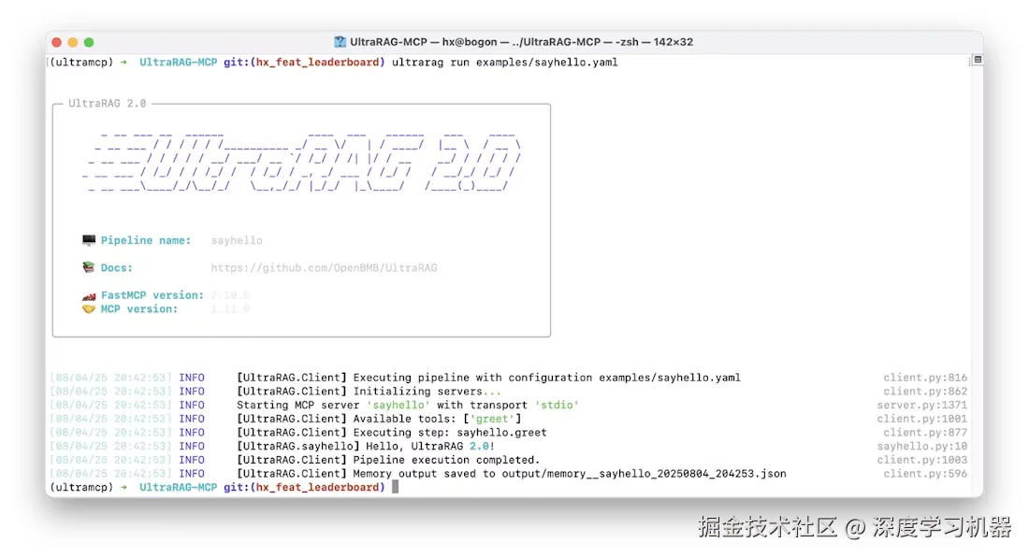Click the 'UltraRAG 2.0' box title

click(108, 104)
